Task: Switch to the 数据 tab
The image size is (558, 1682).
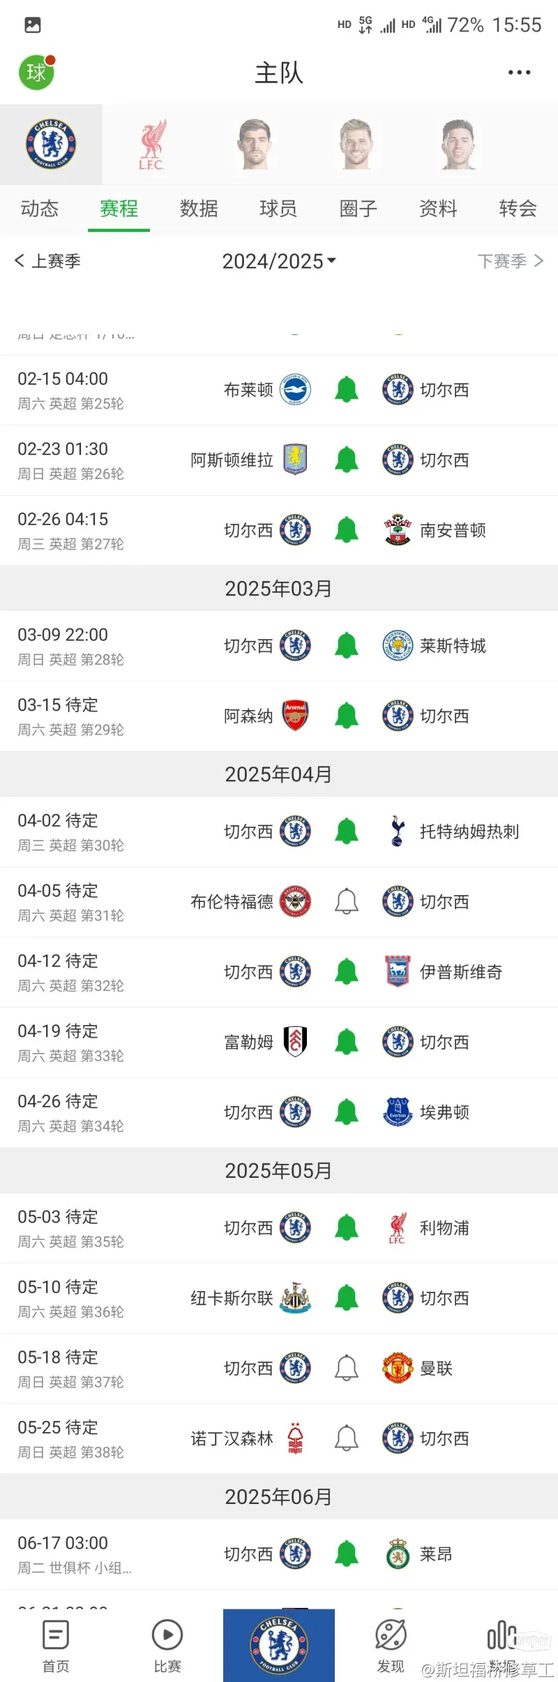Action: click(199, 208)
